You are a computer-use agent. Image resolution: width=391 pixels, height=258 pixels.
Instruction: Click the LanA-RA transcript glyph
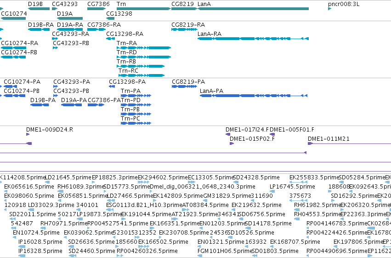tap(253, 39)
